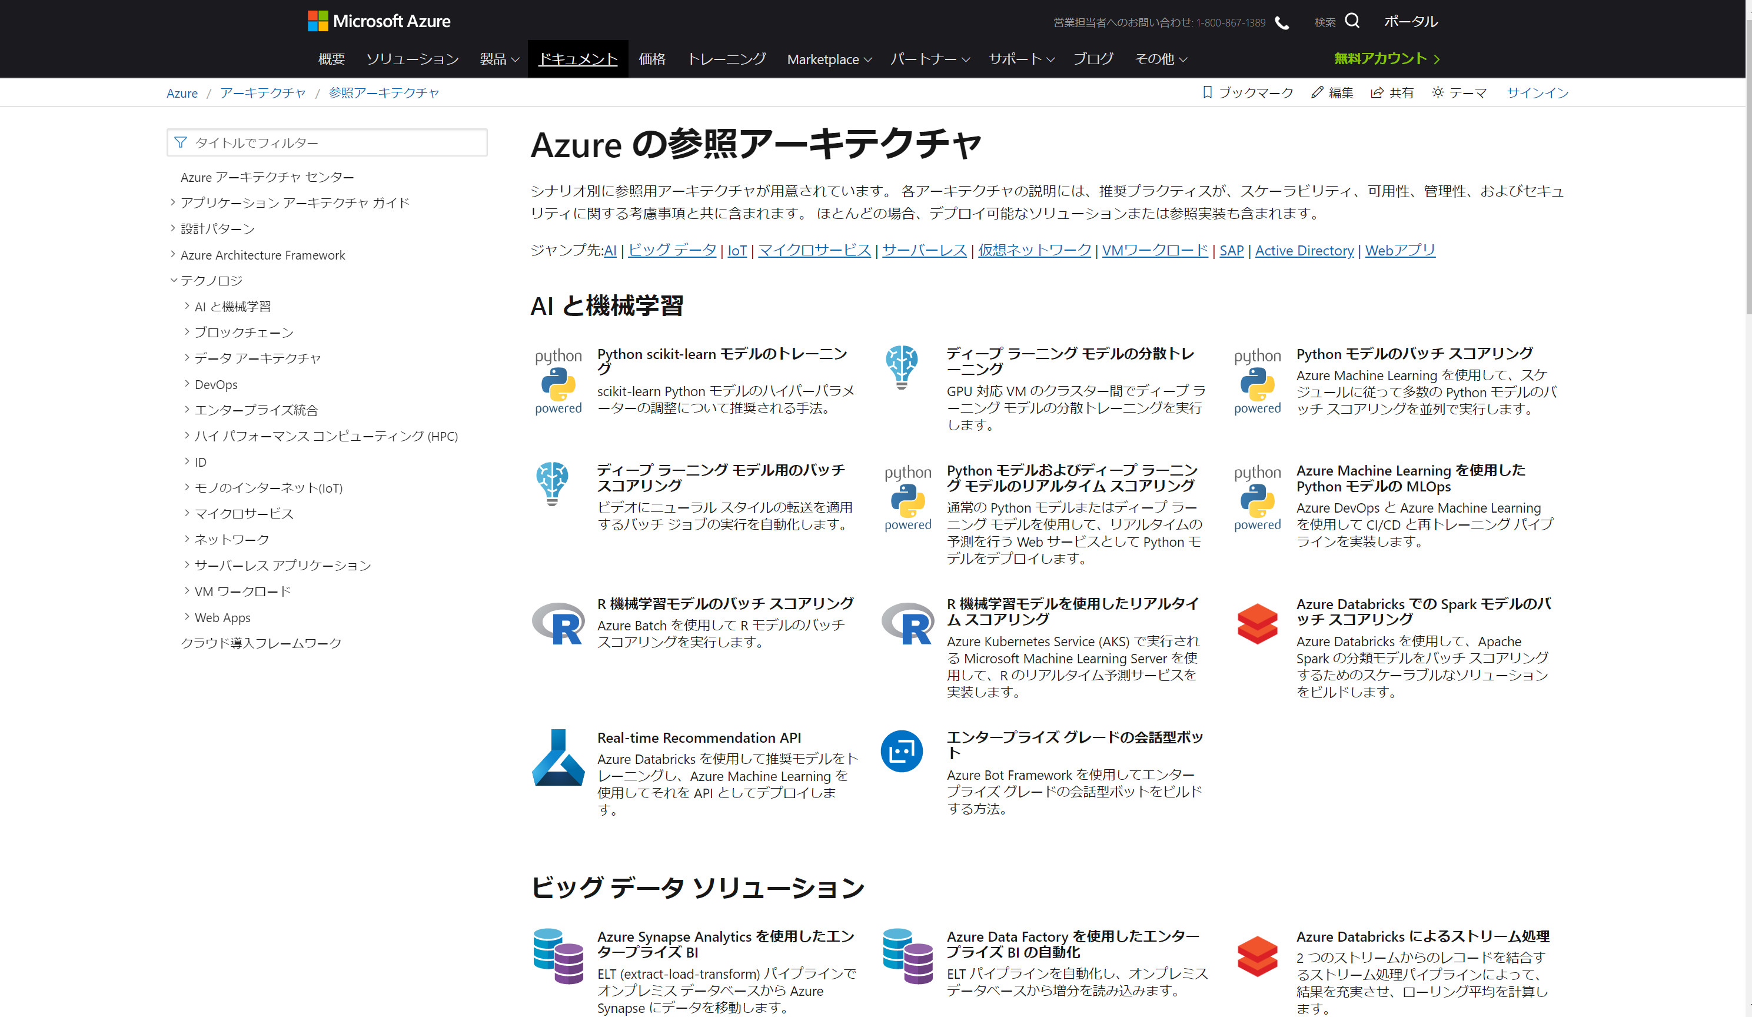Click the R model batch scoring icon

[557, 623]
